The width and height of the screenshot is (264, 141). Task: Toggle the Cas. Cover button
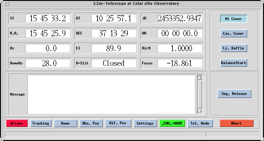tap(234, 34)
